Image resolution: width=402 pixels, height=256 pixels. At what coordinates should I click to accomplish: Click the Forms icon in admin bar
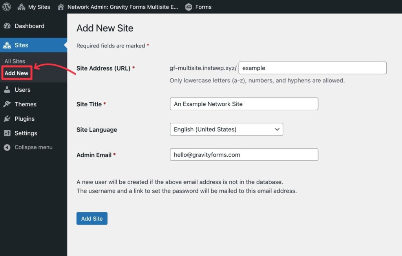(x=189, y=7)
